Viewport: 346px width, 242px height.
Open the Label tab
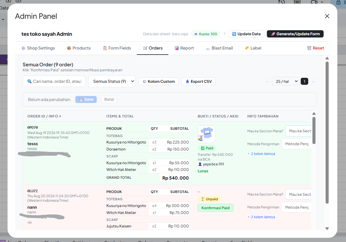[253, 48]
